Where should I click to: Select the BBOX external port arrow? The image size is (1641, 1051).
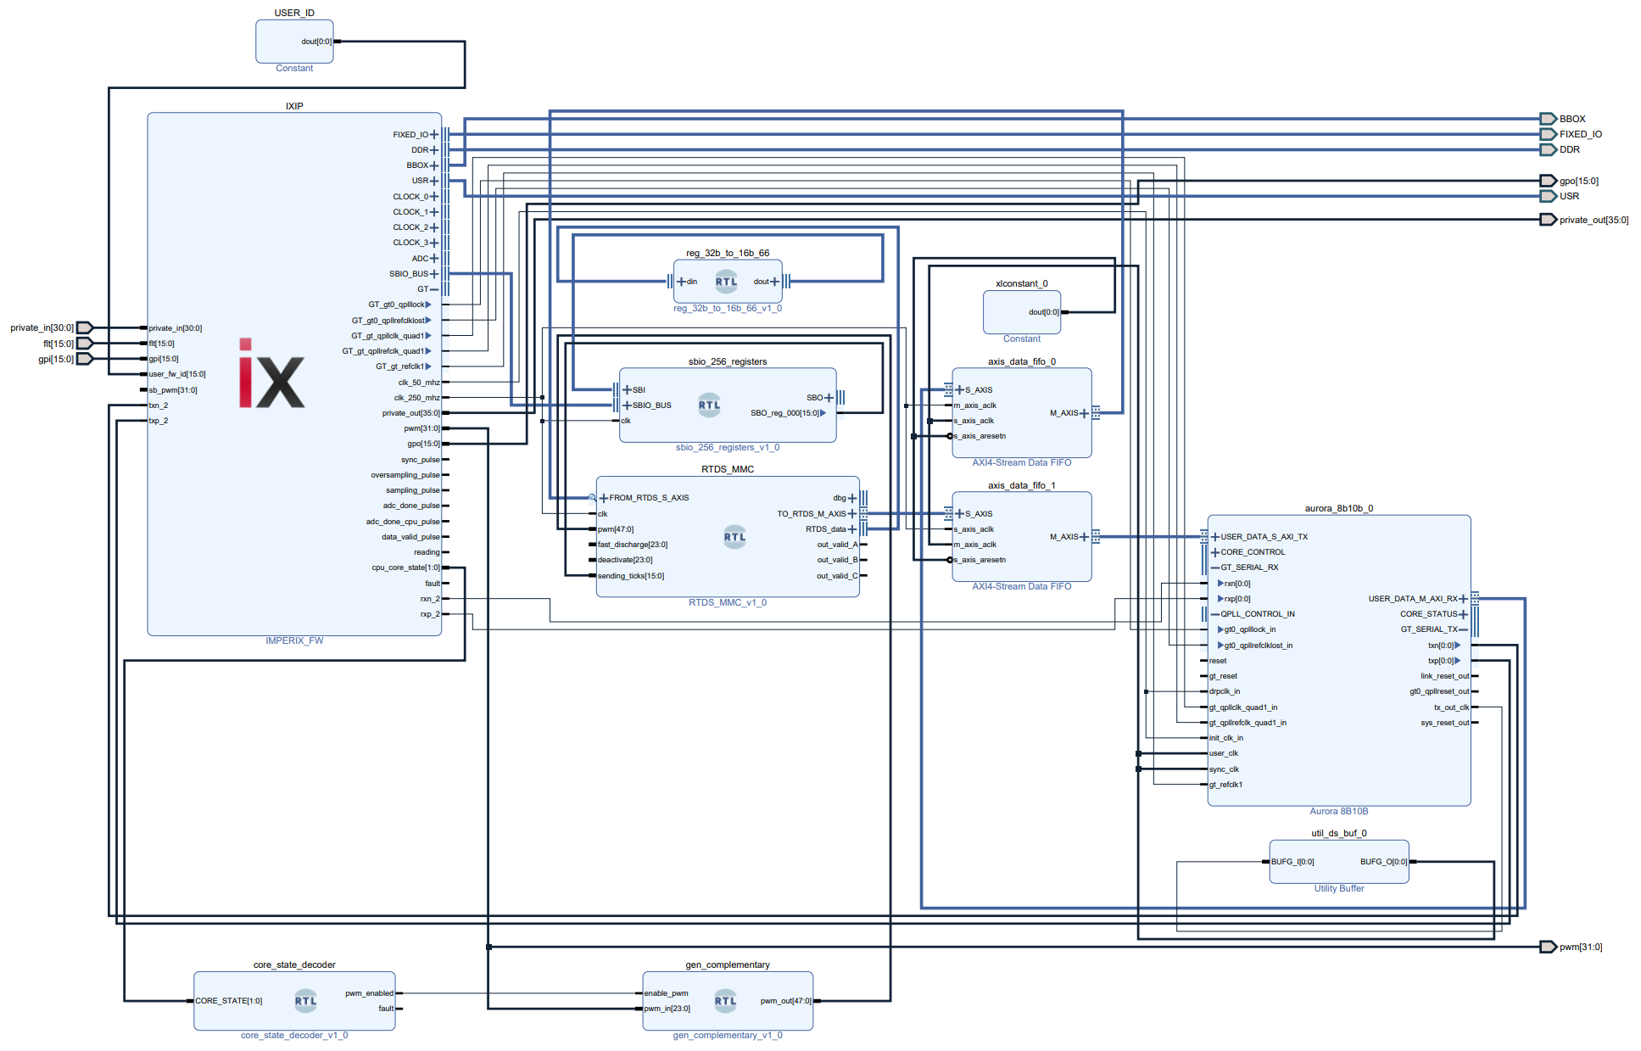coord(1549,119)
